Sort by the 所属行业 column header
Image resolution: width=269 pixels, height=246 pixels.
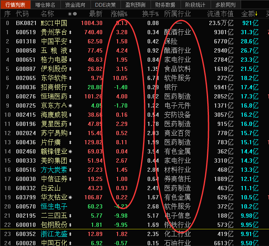(x=177, y=14)
